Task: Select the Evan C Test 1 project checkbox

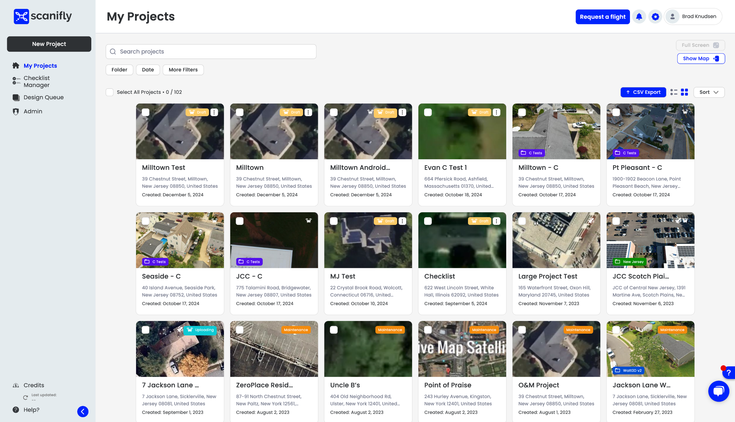Action: click(428, 112)
